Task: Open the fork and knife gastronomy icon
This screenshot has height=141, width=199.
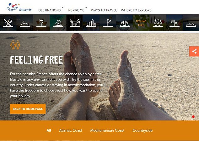Action: pos(8,23)
